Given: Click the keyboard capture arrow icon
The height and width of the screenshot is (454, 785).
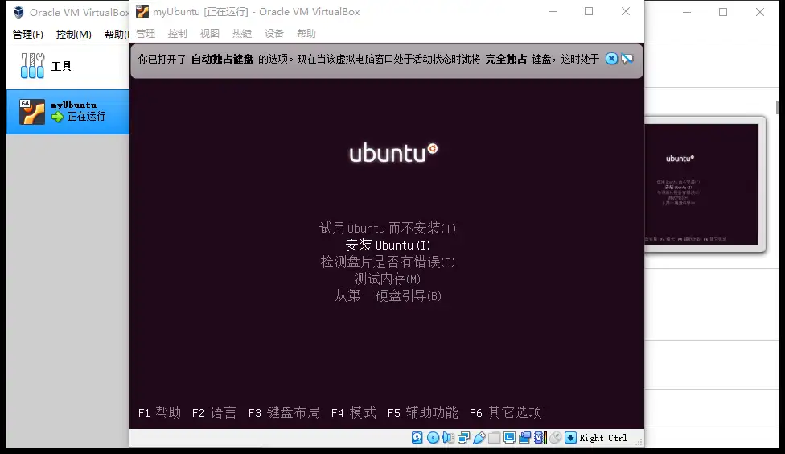Looking at the screenshot, I should click(570, 438).
